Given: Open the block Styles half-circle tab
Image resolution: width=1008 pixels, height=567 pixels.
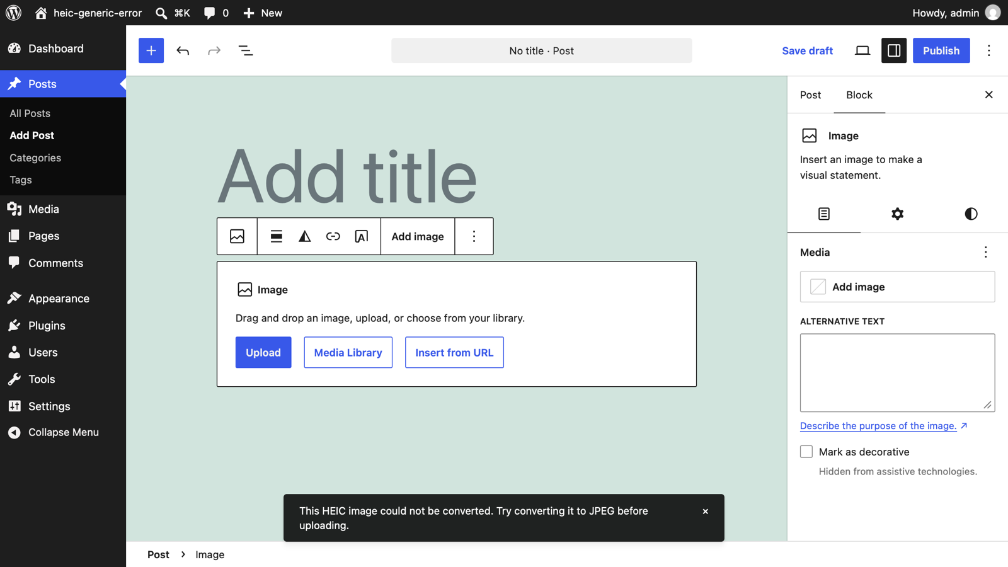Looking at the screenshot, I should (x=971, y=214).
